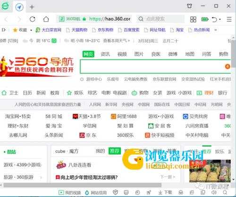The height and width of the screenshot is (197, 236).
Task: Click the 购物 robot icon category
Action: click(134, 93)
